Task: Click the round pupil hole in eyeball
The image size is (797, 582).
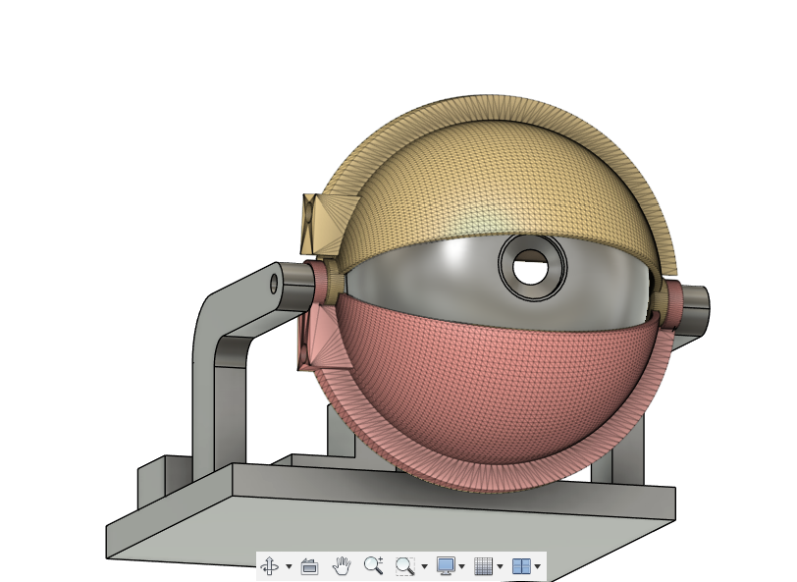Action: click(531, 267)
